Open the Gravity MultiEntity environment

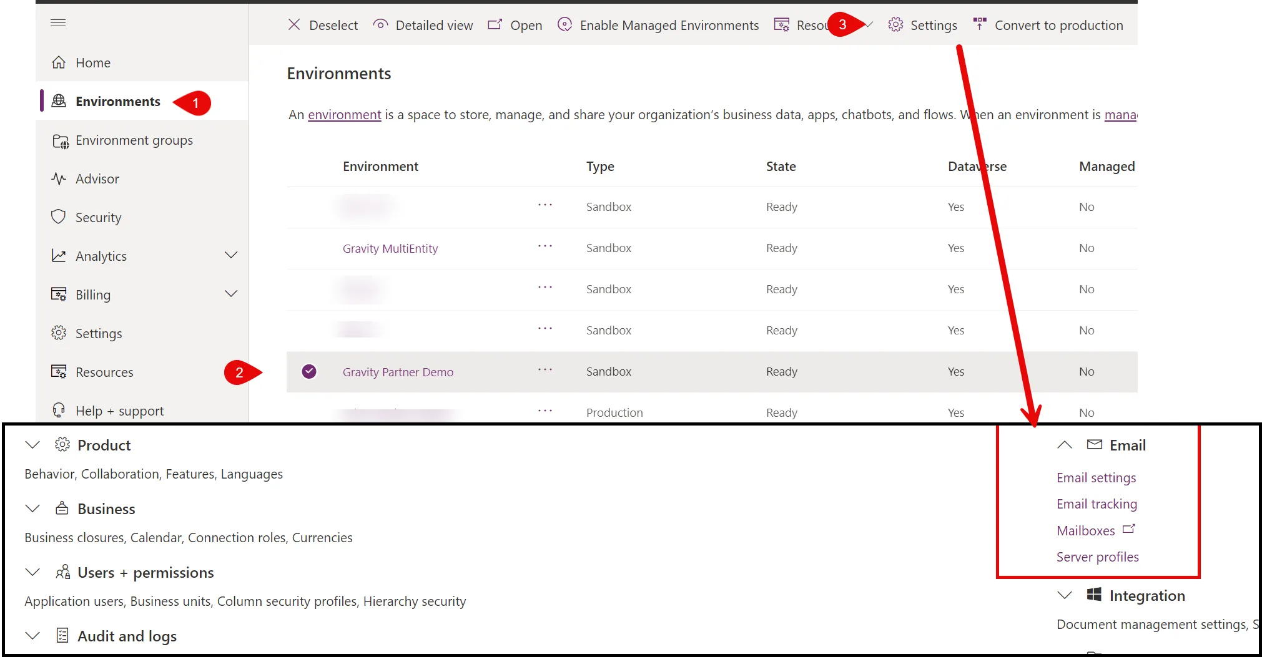coord(390,248)
